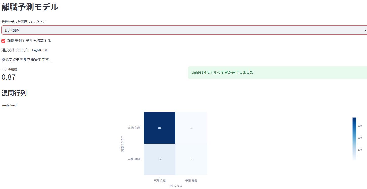The image size is (367, 189).
Task: Click the colorbar gradient next to the heatmap
Action: [354, 138]
